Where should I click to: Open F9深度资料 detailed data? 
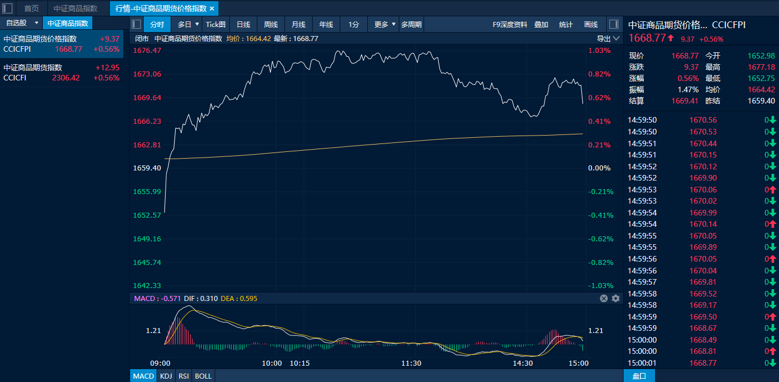pyautogui.click(x=510, y=24)
